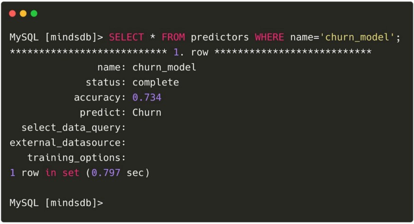Click the predictors table name
This screenshot has height=224, width=414.
220,37
